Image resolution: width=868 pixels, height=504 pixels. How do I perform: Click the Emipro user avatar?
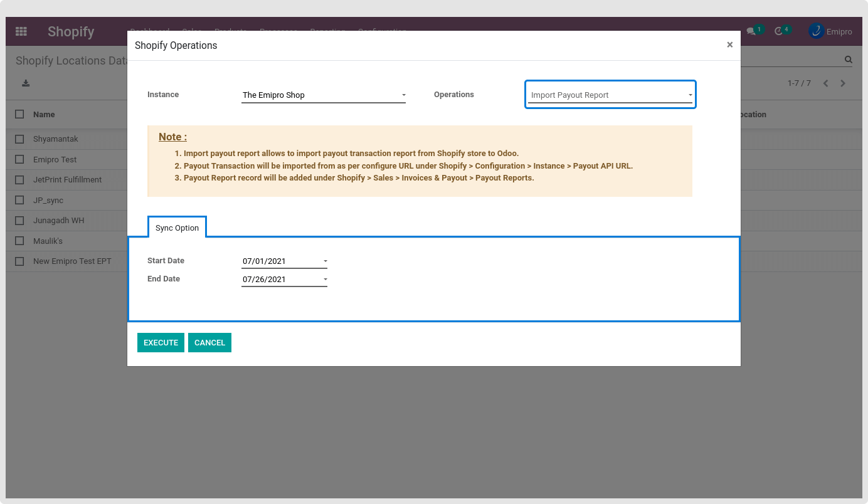tap(816, 31)
